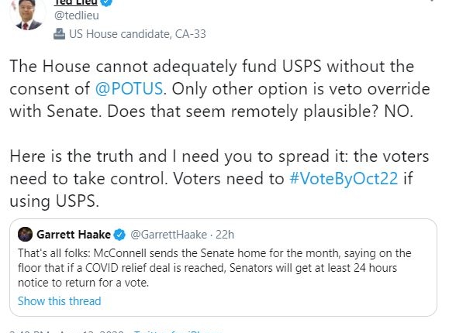449x333 pixels.
Task: Click the paragraph about voters taking control
Action: 219,179
